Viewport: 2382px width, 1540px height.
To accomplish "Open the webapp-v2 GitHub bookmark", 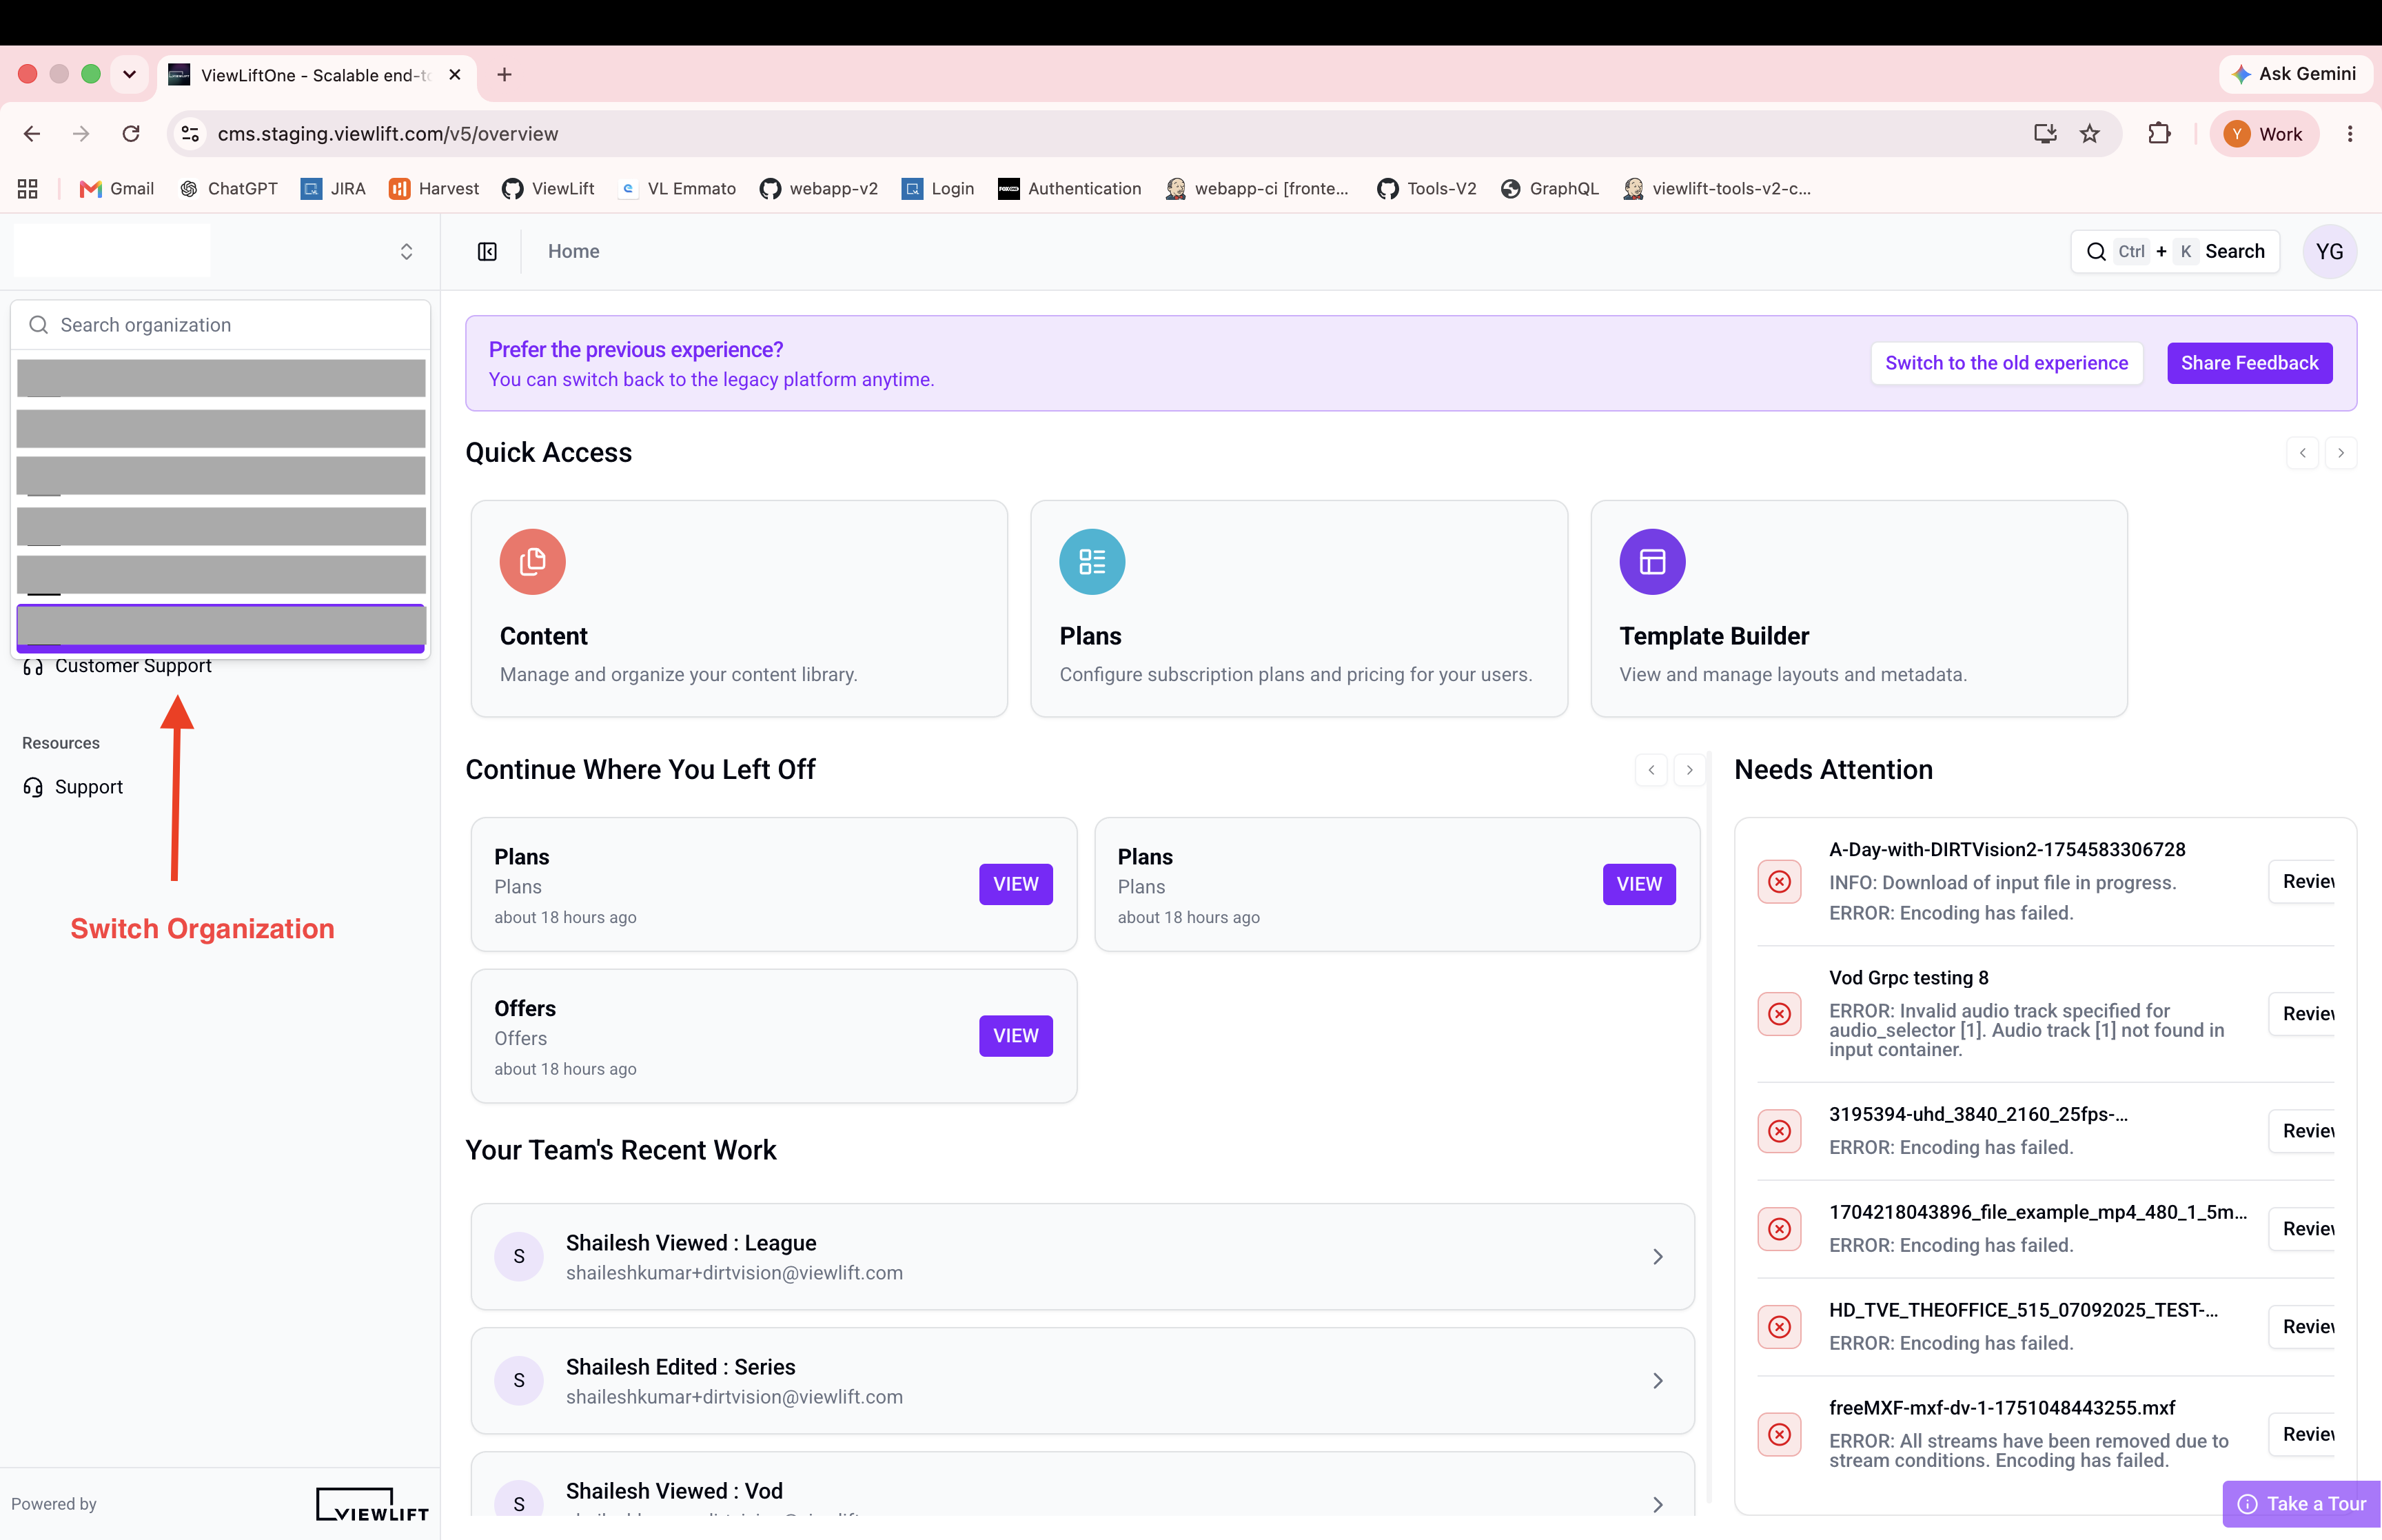I will (x=819, y=189).
